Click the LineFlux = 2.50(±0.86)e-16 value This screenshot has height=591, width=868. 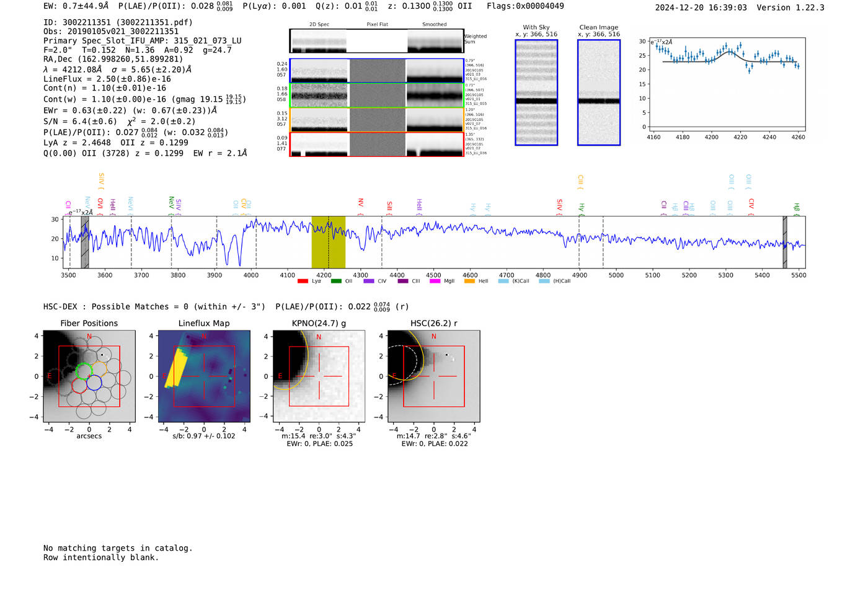tap(107, 79)
